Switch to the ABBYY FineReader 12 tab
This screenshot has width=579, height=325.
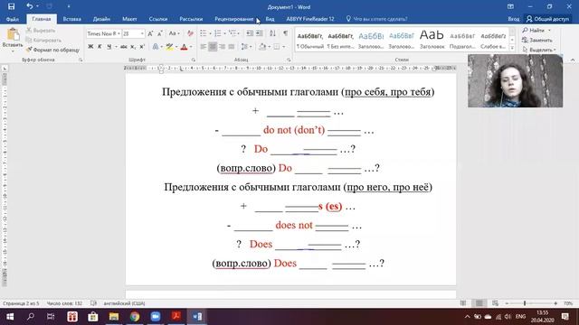pos(310,19)
